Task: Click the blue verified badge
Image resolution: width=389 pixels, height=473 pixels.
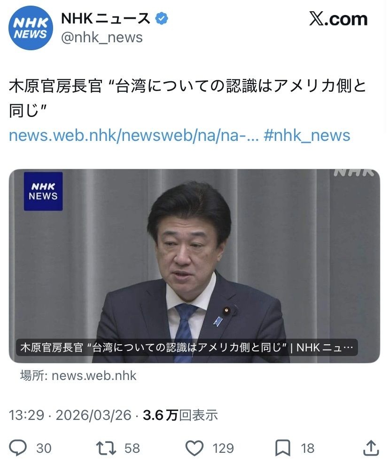Action: click(x=162, y=19)
